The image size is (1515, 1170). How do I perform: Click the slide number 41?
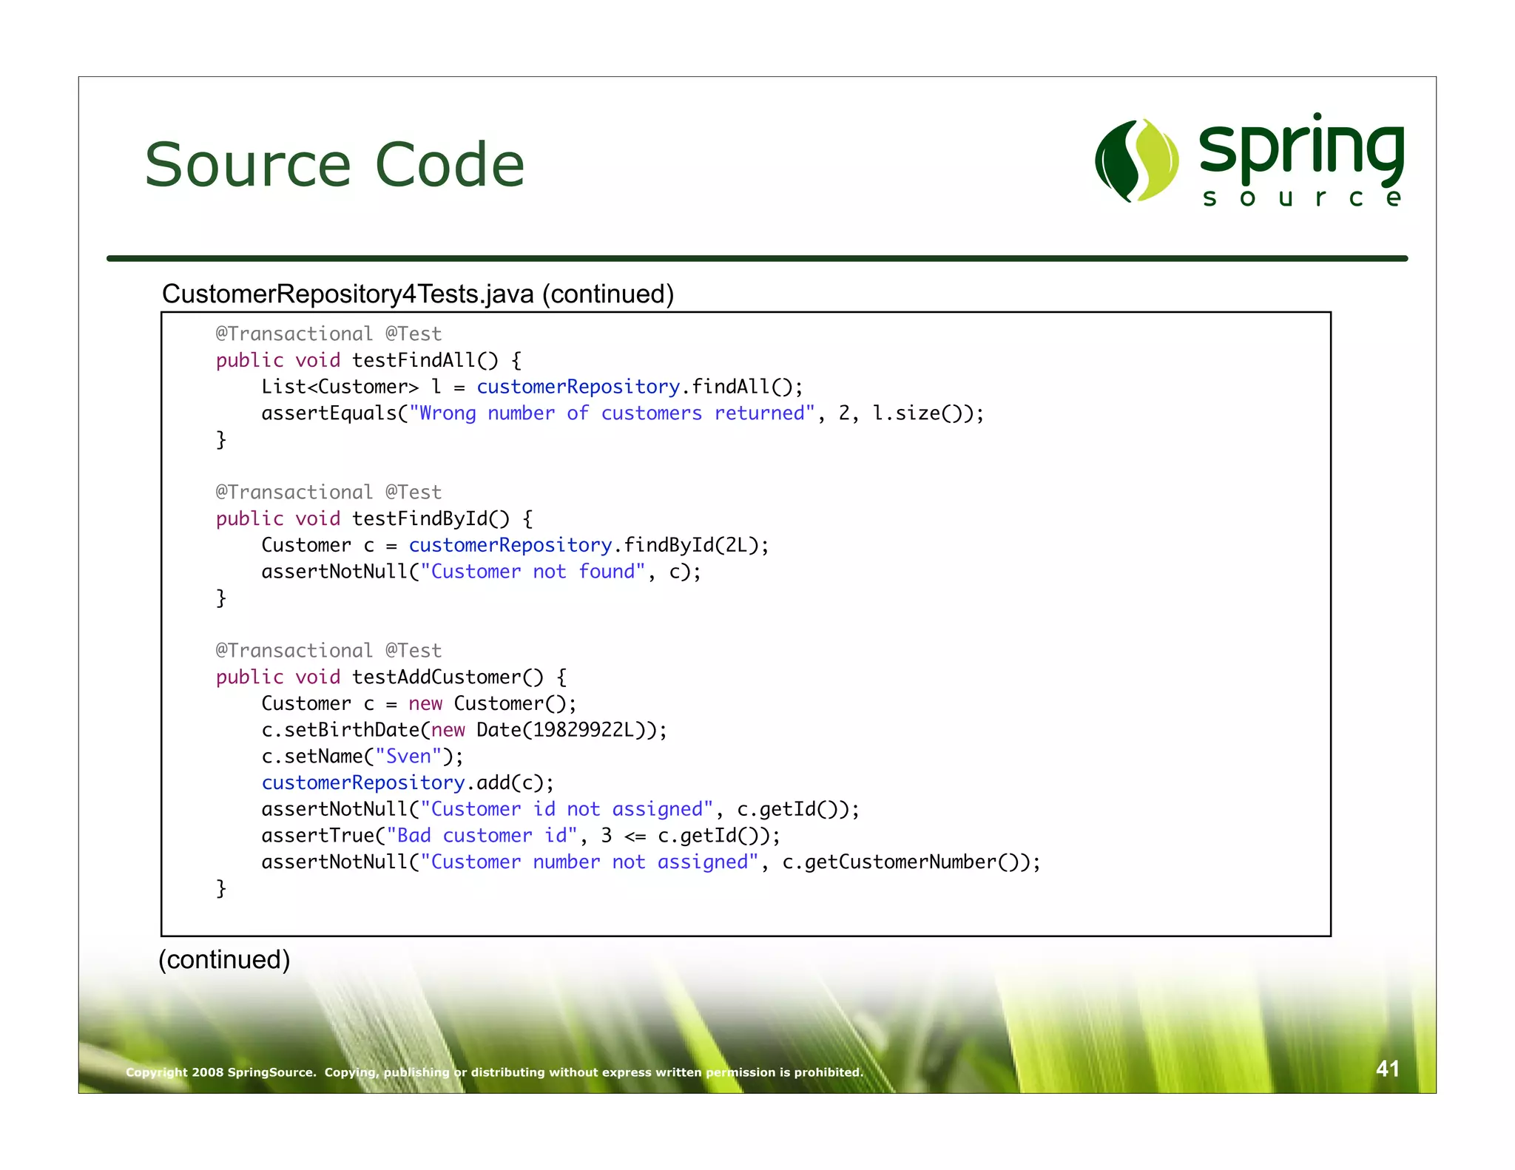click(x=1387, y=1069)
